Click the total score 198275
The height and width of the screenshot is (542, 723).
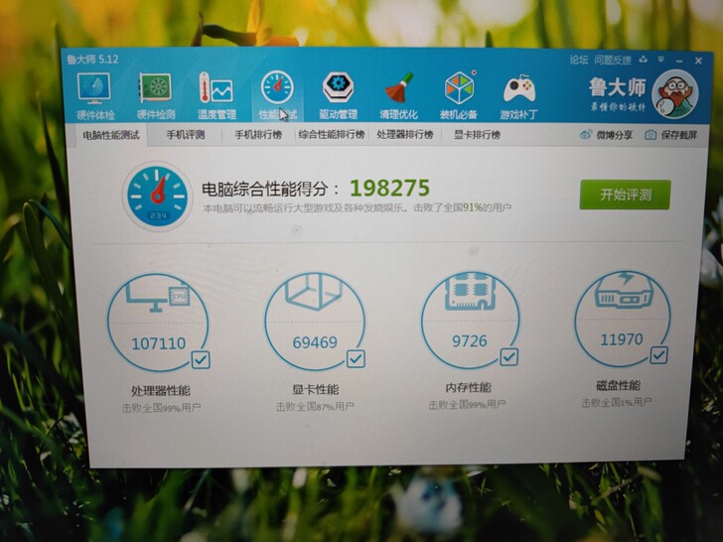[389, 188]
